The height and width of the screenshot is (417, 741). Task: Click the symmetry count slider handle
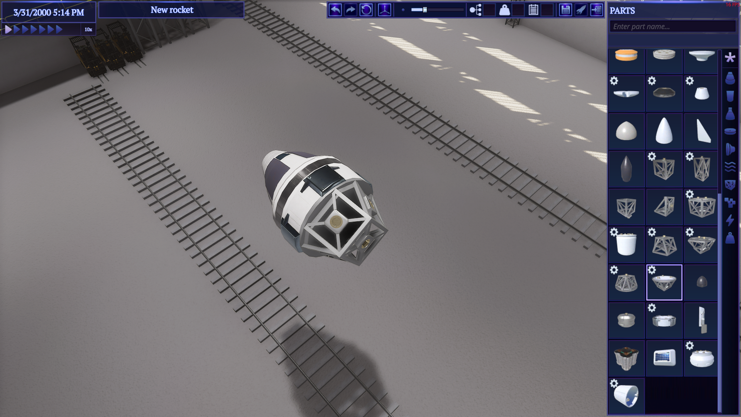425,10
